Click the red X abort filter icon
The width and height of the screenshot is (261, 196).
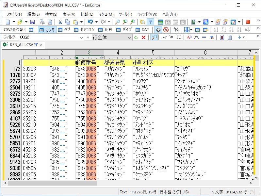click(x=143, y=38)
